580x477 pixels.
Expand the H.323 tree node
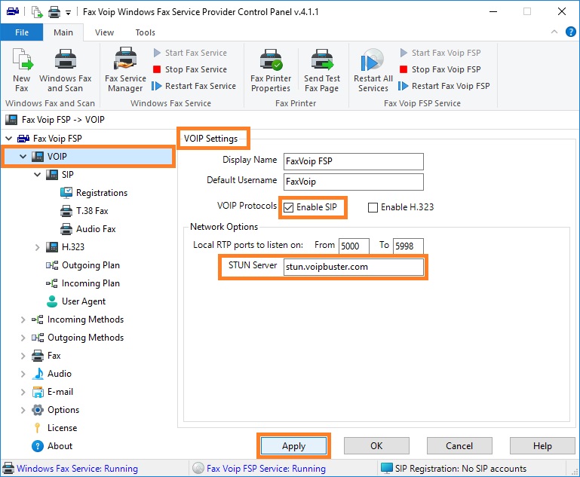coord(38,247)
